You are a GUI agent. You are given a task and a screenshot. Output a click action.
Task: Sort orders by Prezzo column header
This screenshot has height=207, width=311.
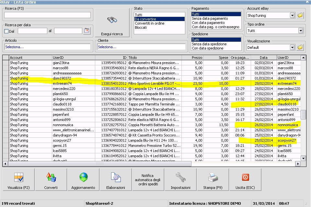pos(192,57)
